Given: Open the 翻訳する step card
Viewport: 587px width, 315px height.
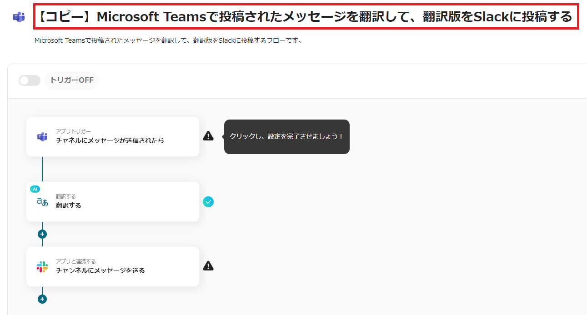Looking at the screenshot, I should (x=113, y=201).
